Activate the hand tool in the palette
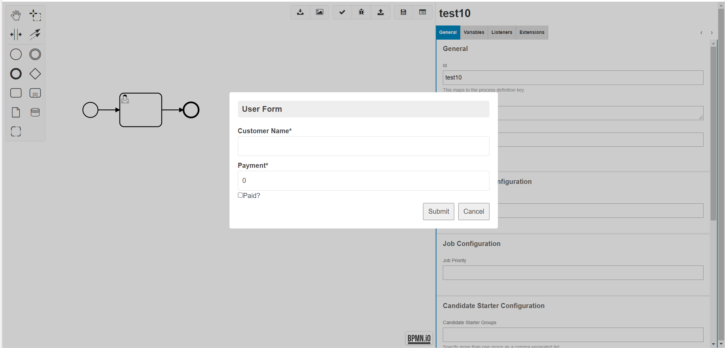 click(16, 15)
